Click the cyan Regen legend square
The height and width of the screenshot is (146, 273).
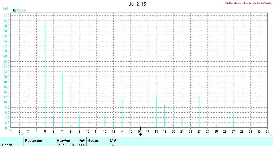[15, 10]
